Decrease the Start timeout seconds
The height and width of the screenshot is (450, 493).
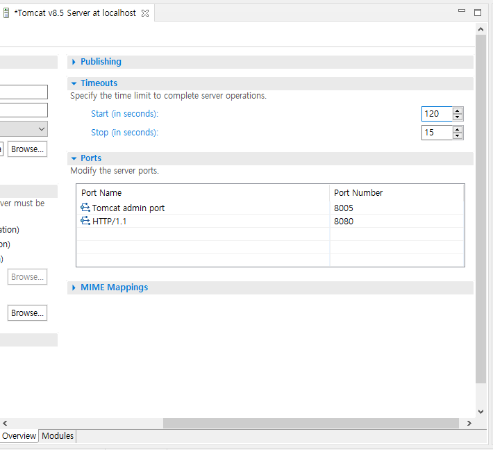[x=458, y=117]
